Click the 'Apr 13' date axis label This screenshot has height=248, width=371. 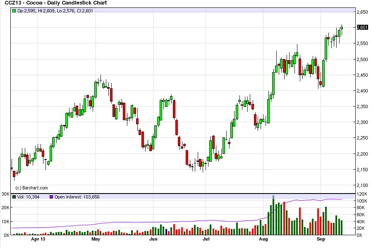38,239
